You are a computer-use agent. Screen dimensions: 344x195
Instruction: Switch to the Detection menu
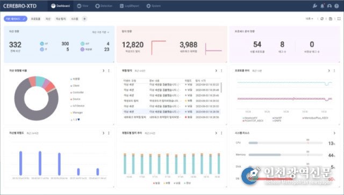pyautogui.click(x=104, y=6)
